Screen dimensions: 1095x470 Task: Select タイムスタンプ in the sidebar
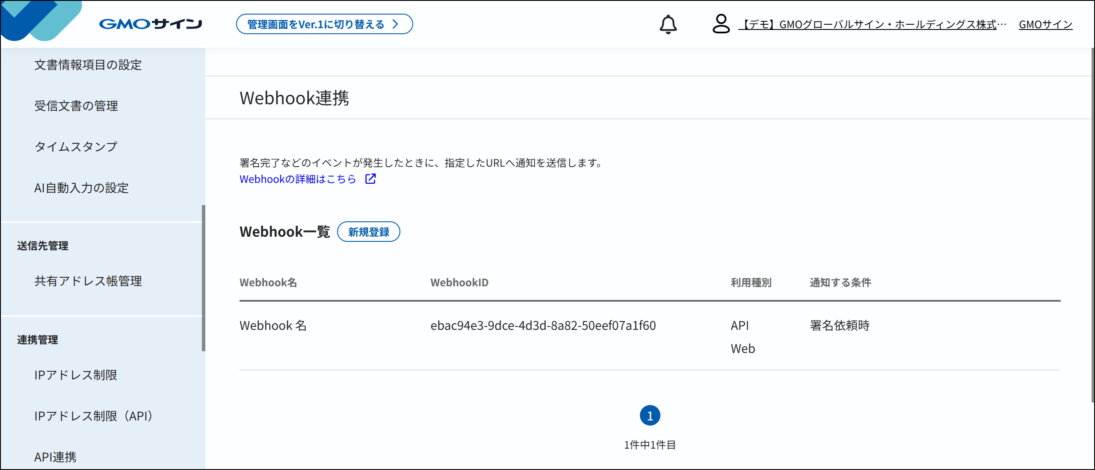pos(76,147)
